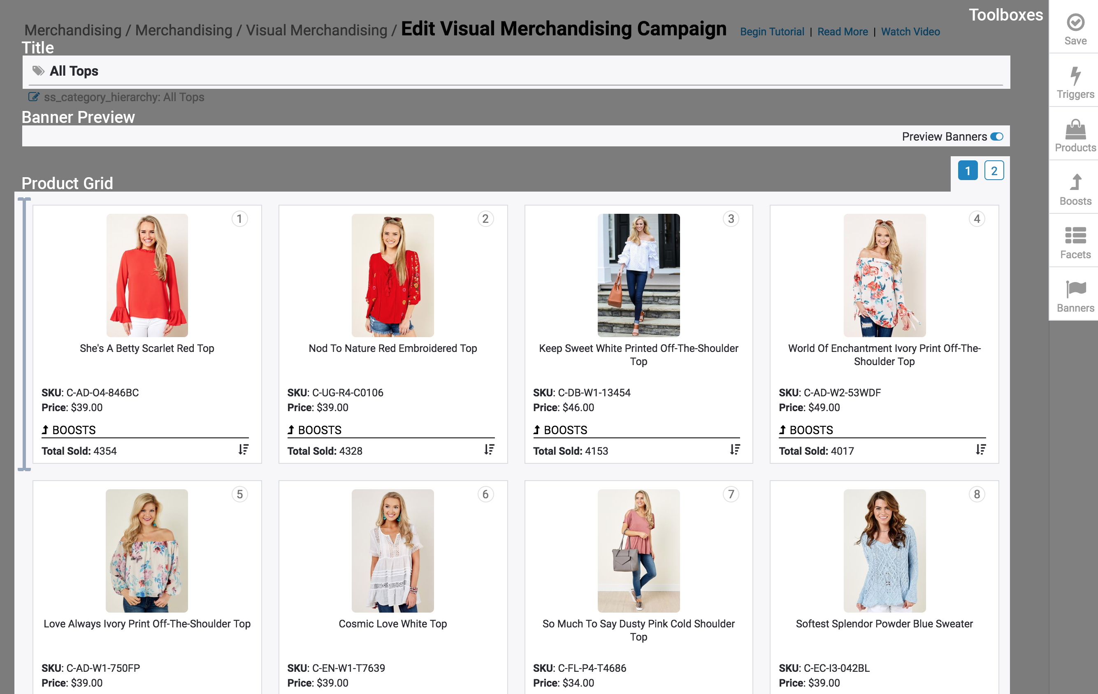Toggle the Preview Banners switch
1098x694 pixels.
coord(996,137)
